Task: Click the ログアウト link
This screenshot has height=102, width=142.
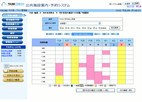Action: point(131,6)
